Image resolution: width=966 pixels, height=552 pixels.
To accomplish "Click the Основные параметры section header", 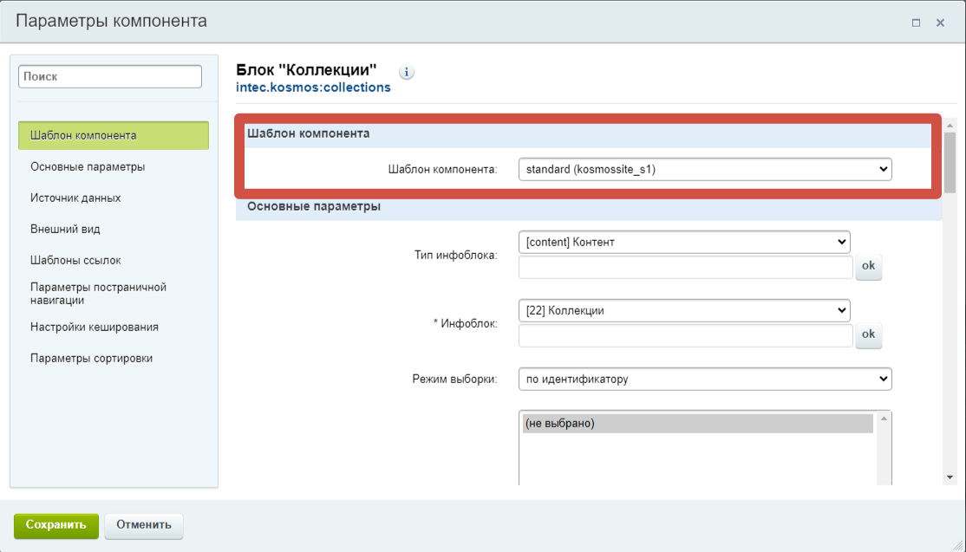I will click(588, 207).
